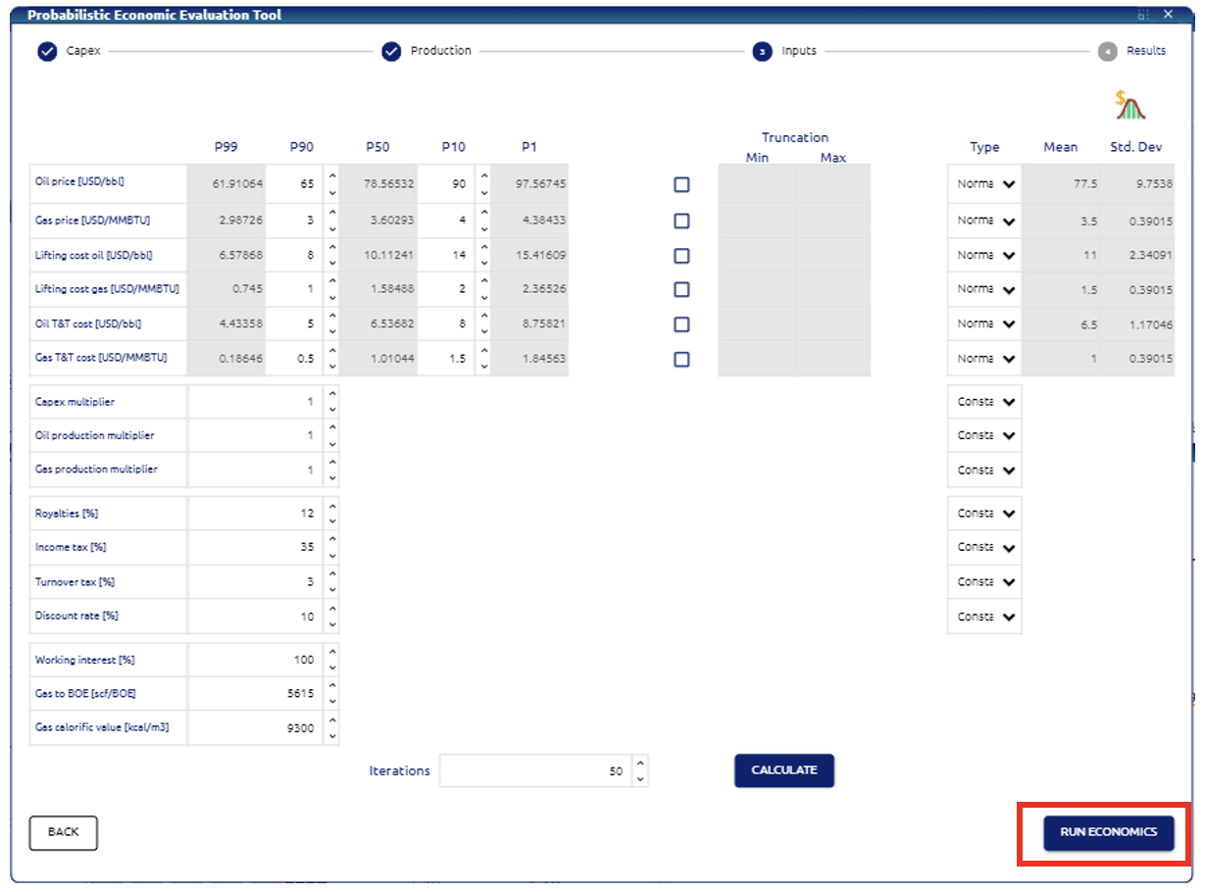
Task: Click the probability distribution chart icon
Action: tap(1130, 105)
